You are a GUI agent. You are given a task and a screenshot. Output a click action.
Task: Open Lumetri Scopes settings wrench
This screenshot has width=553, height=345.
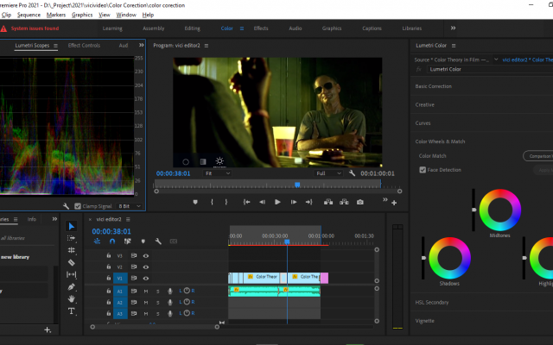pyautogui.click(x=66, y=206)
